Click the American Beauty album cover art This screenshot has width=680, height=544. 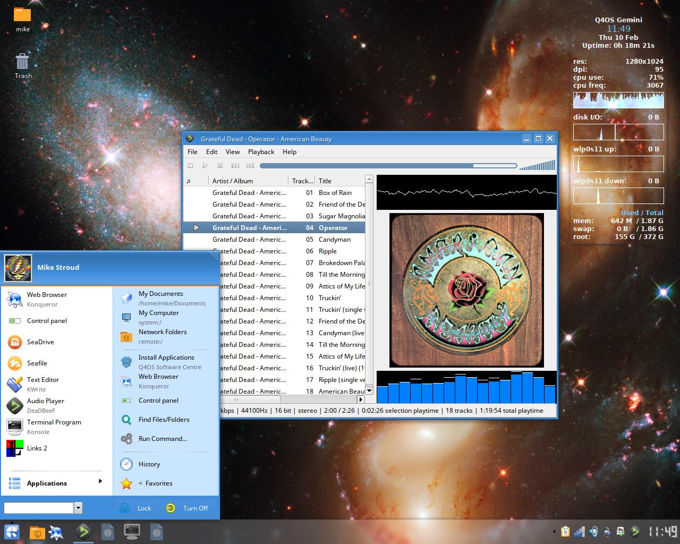coord(466,290)
